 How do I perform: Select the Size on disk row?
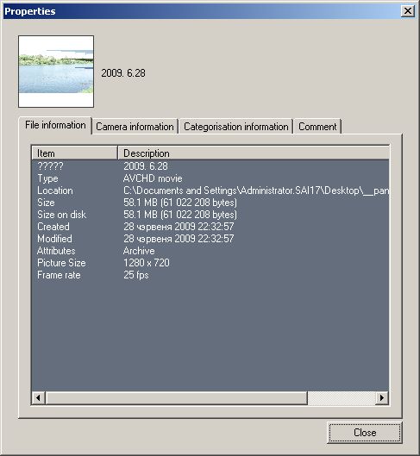[x=210, y=215]
